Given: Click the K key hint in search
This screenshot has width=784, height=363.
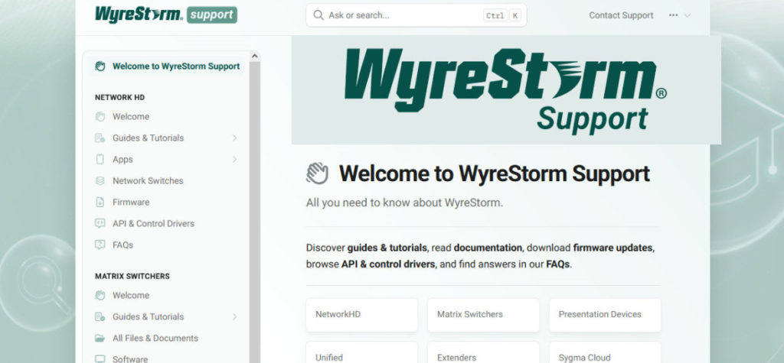Looking at the screenshot, I should (515, 15).
